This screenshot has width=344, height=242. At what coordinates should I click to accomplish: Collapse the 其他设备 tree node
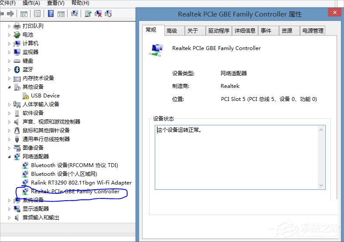10,87
